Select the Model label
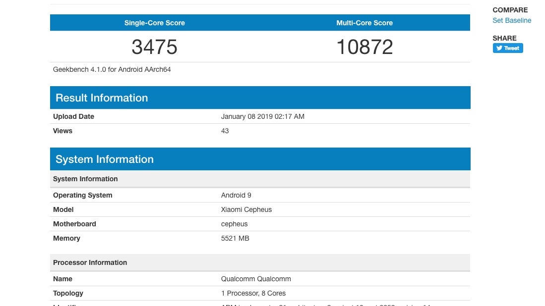The height and width of the screenshot is (306, 545). pos(63,209)
